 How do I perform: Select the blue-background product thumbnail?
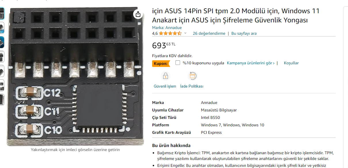tap(2, 42)
